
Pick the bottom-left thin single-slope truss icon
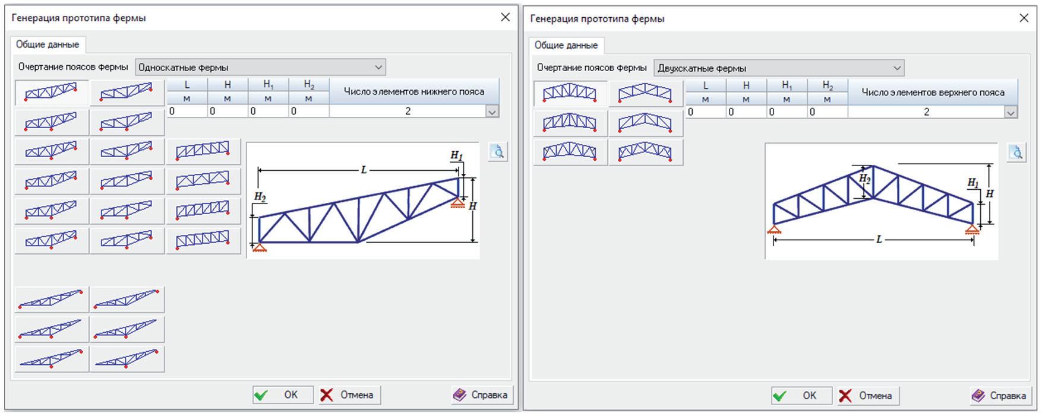tap(52, 358)
